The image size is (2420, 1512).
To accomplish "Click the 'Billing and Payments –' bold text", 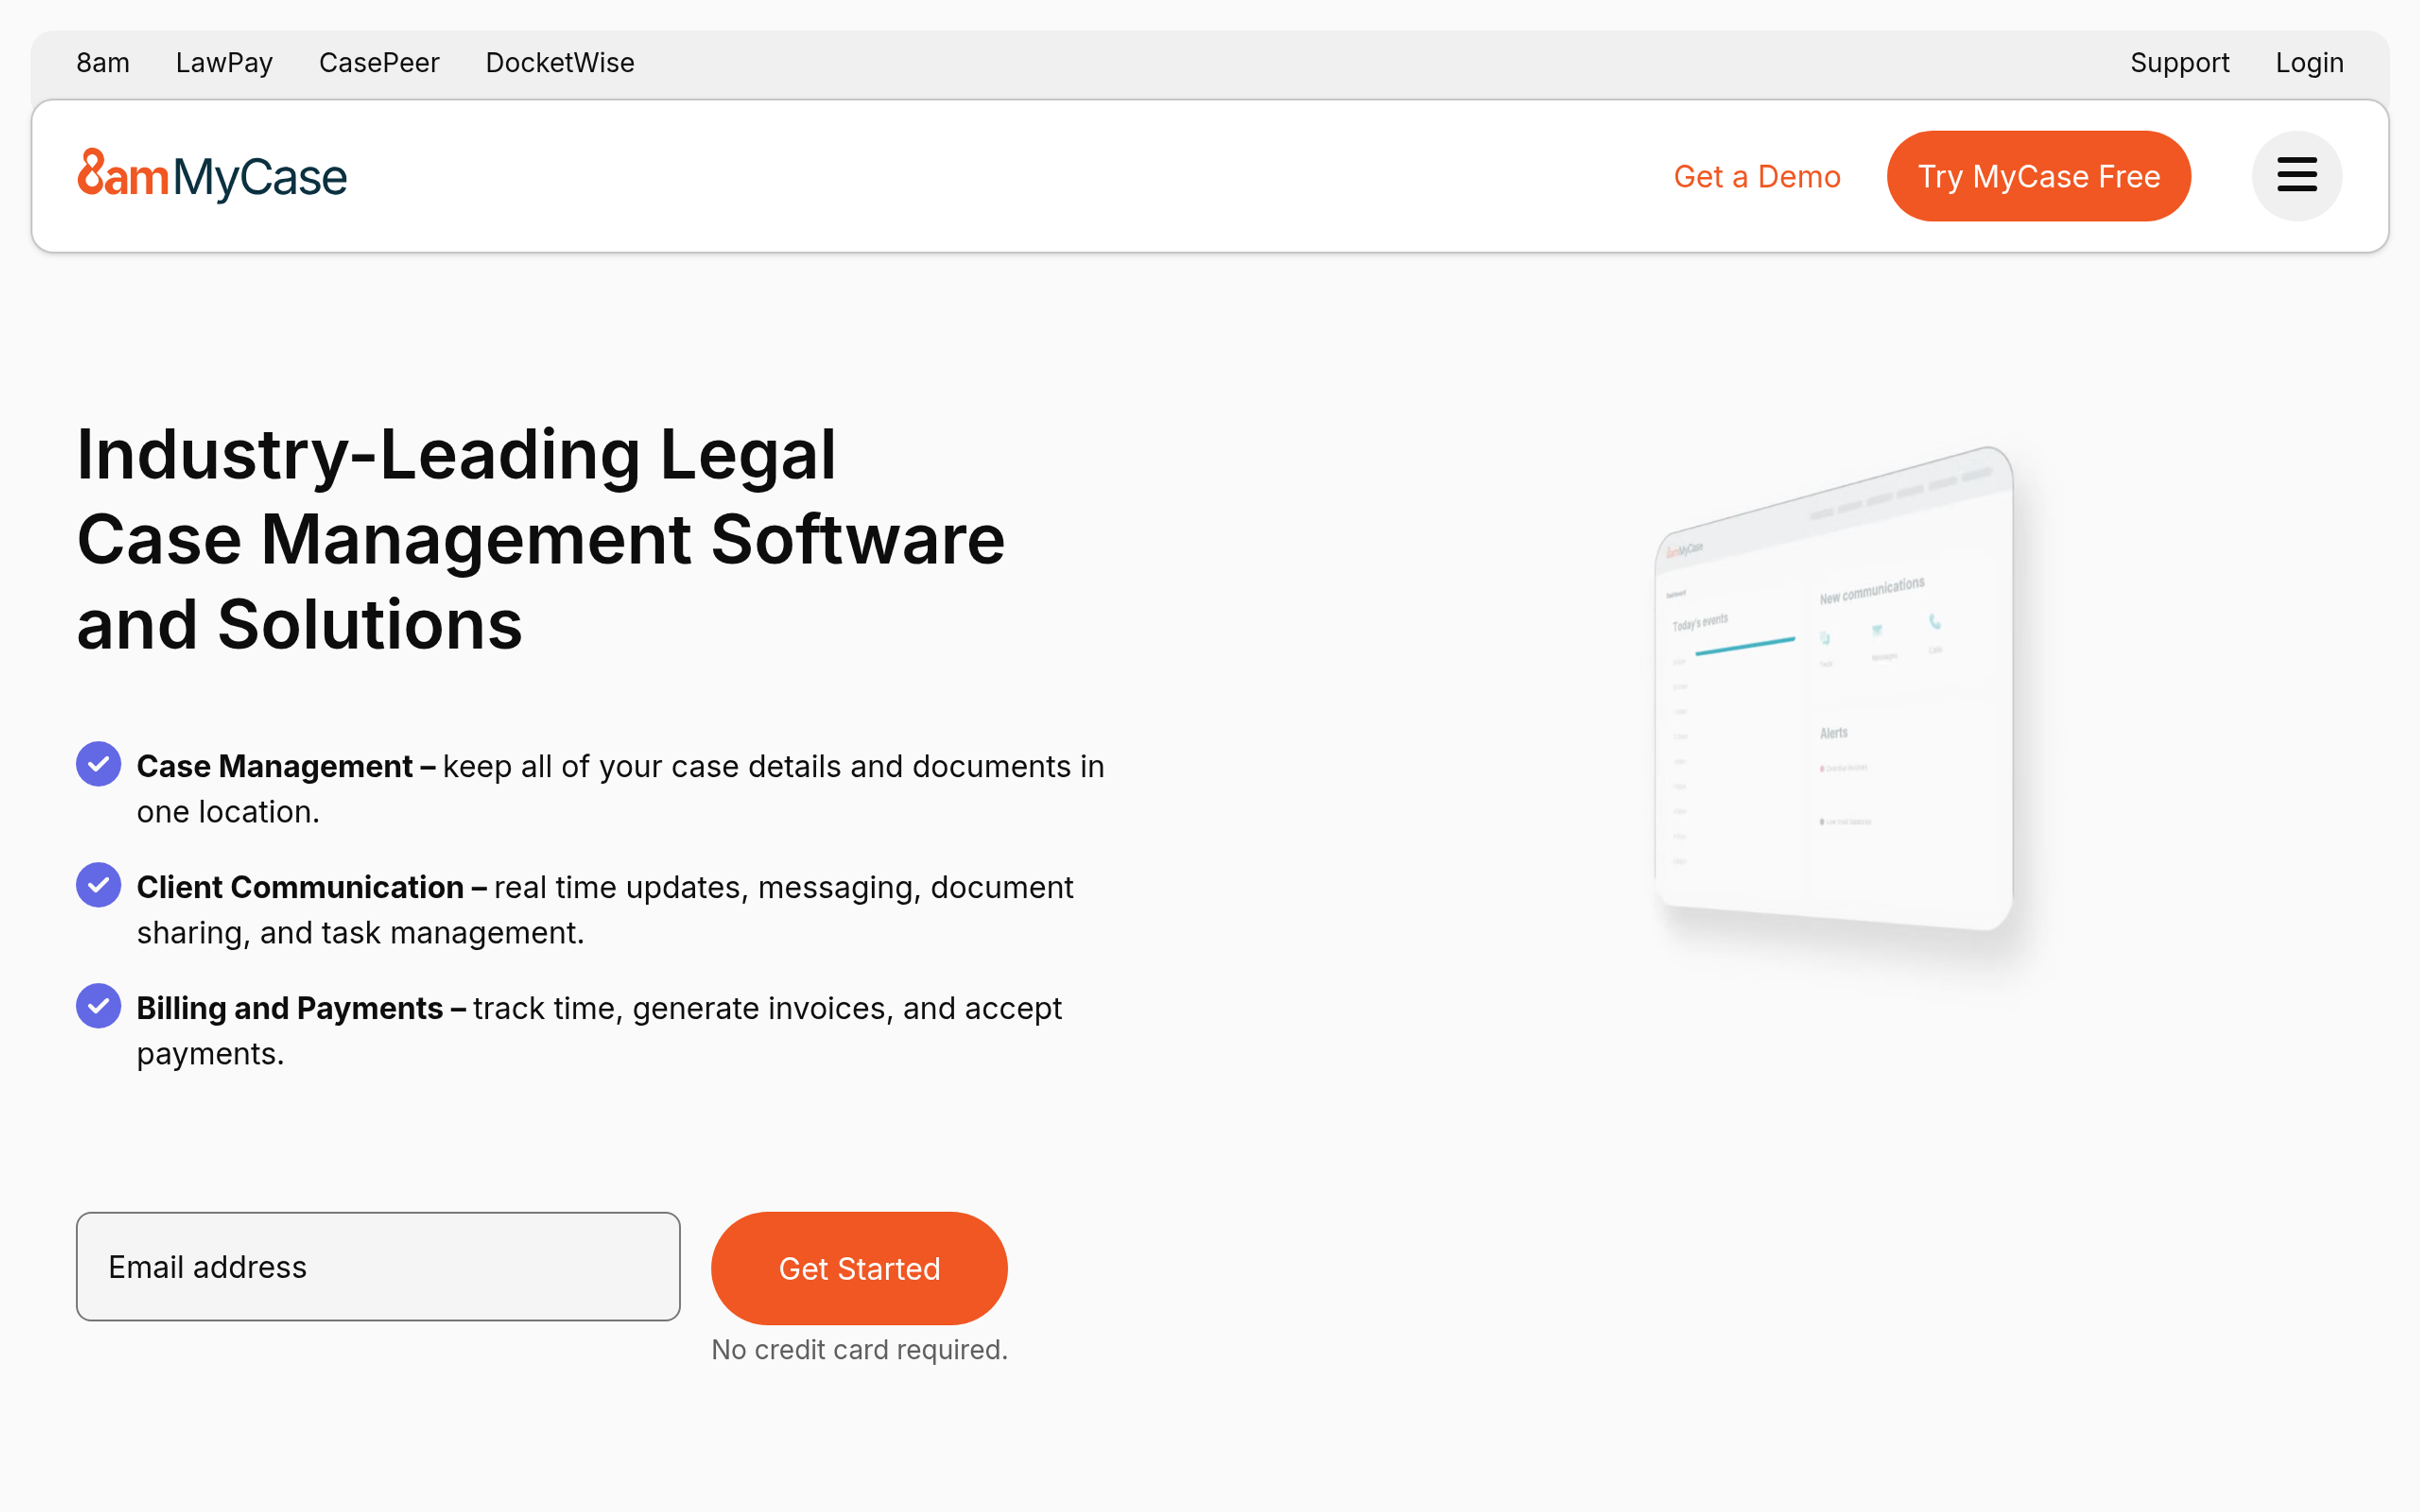I will (x=302, y=1008).
